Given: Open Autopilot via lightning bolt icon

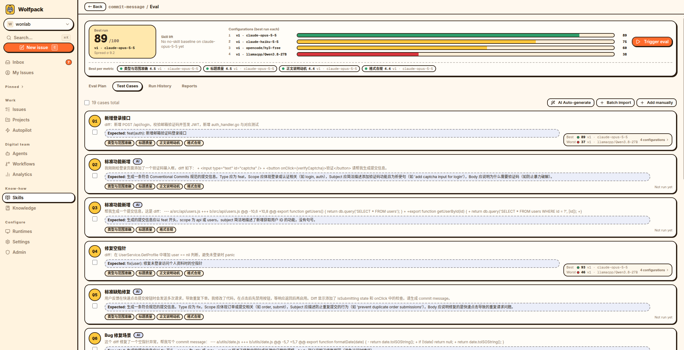Looking at the screenshot, I should pyautogui.click(x=8, y=130).
